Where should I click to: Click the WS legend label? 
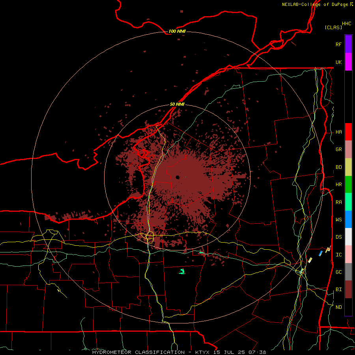[x=339, y=219]
